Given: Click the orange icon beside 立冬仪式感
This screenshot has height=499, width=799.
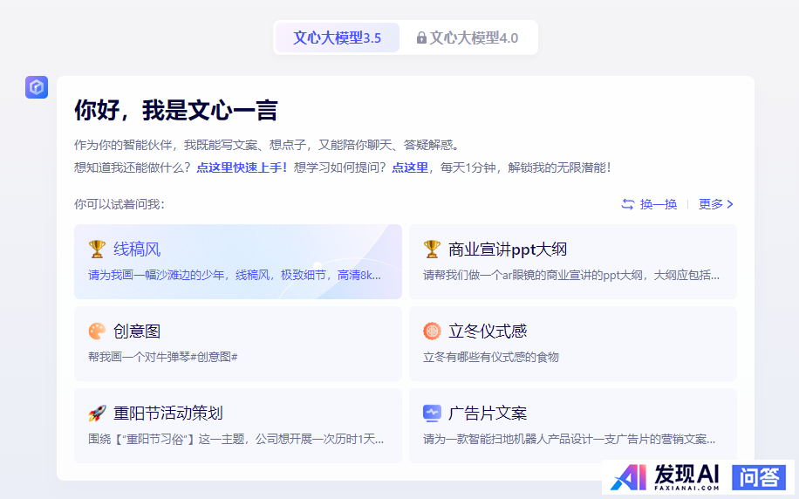Looking at the screenshot, I should (x=432, y=332).
